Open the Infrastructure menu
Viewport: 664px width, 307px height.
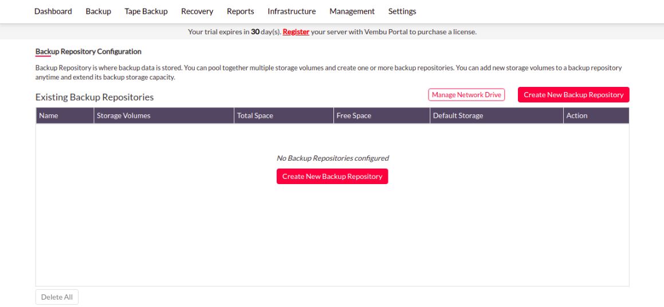(x=292, y=11)
